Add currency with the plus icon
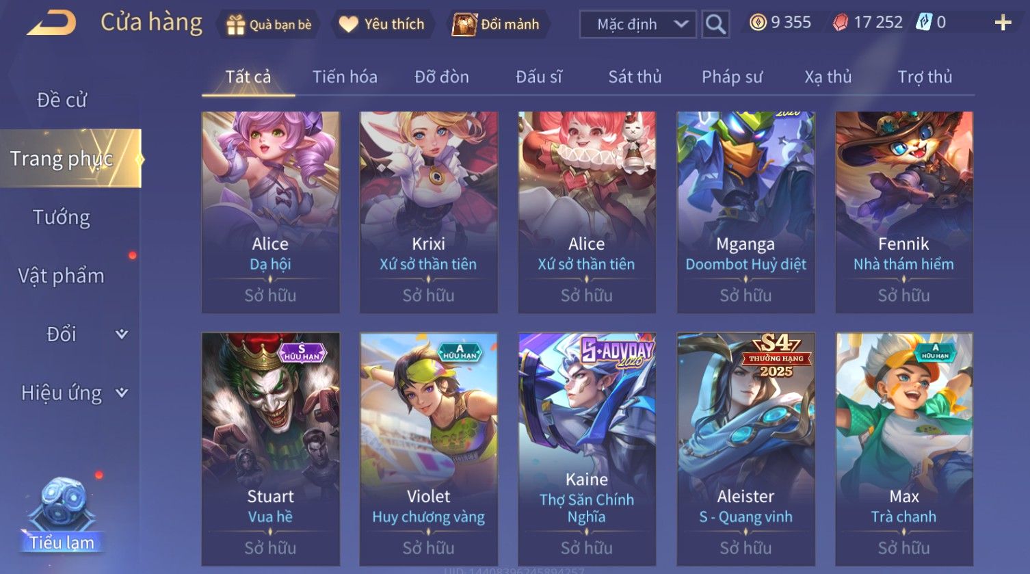 click(1003, 23)
